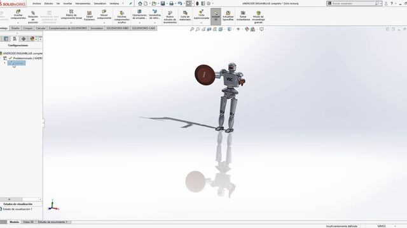This screenshot has height=228, width=407.
Task: Select ANDROIDE ENSAMBLAJE completo tree item
Action: [x=21, y=53]
